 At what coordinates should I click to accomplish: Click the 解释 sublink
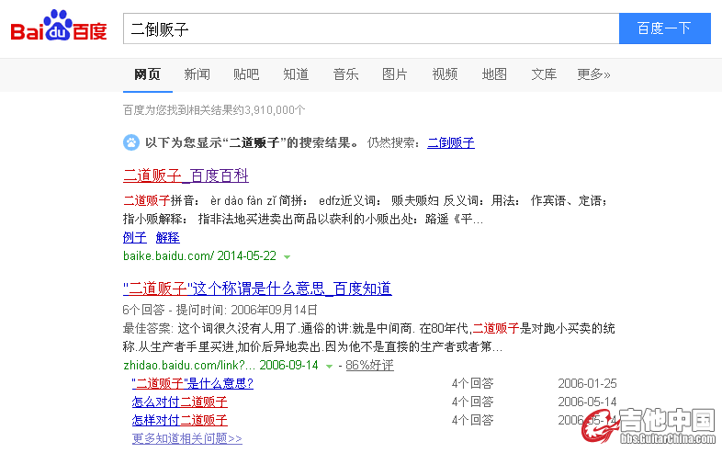click(x=167, y=237)
